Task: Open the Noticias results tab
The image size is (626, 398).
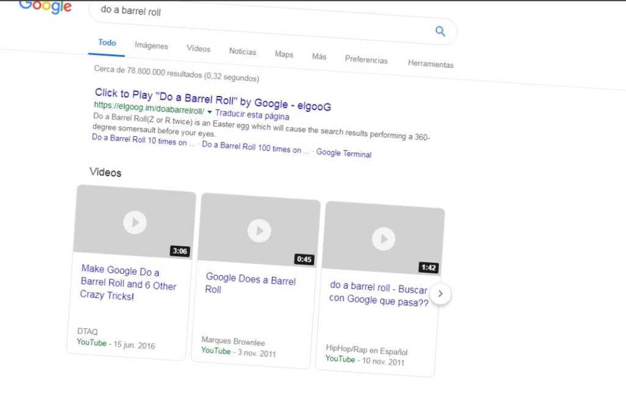Action: pos(242,51)
